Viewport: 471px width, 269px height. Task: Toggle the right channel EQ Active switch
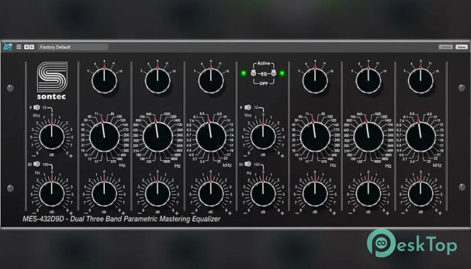pos(273,73)
